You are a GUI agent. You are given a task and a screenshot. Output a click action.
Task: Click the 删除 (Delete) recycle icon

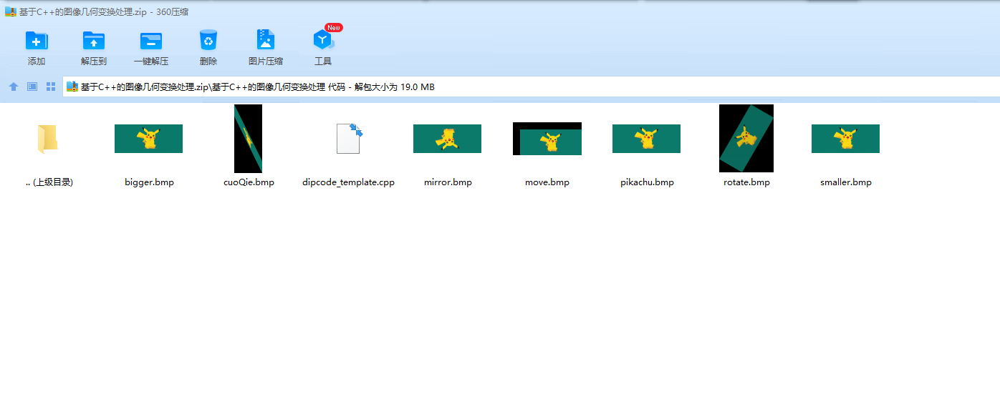coord(208,40)
